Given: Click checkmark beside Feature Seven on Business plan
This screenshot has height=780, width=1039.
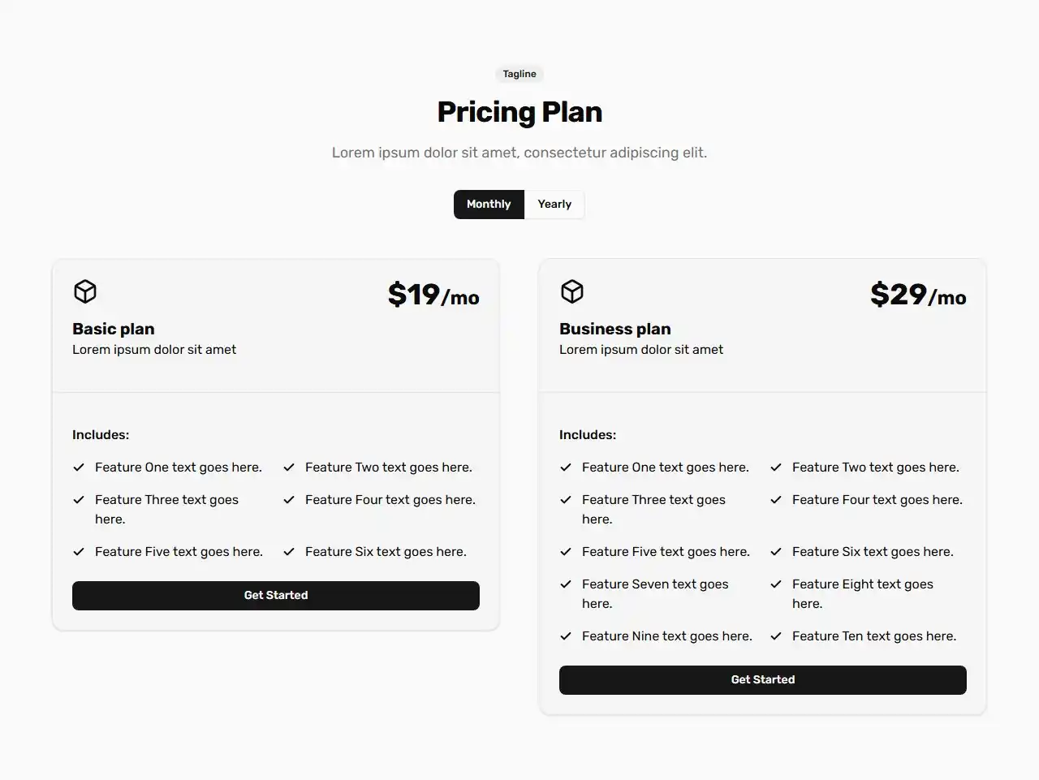Looking at the screenshot, I should (x=565, y=584).
